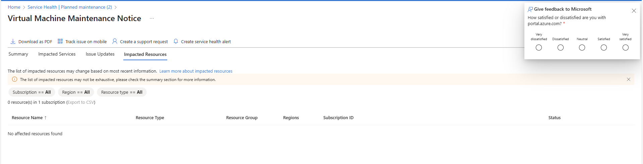Click Create service health alert label
Viewport: 643px width, 164px height.
[206, 42]
